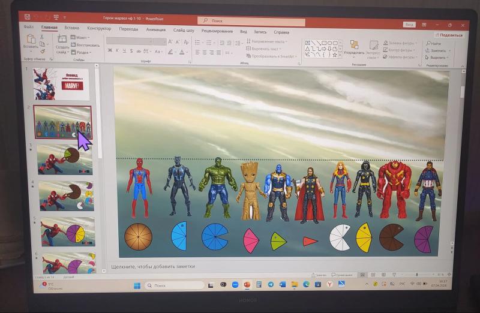Image resolution: width=480 pixels, height=313 pixels.
Task: Click the Найти find button
Action: (x=433, y=43)
